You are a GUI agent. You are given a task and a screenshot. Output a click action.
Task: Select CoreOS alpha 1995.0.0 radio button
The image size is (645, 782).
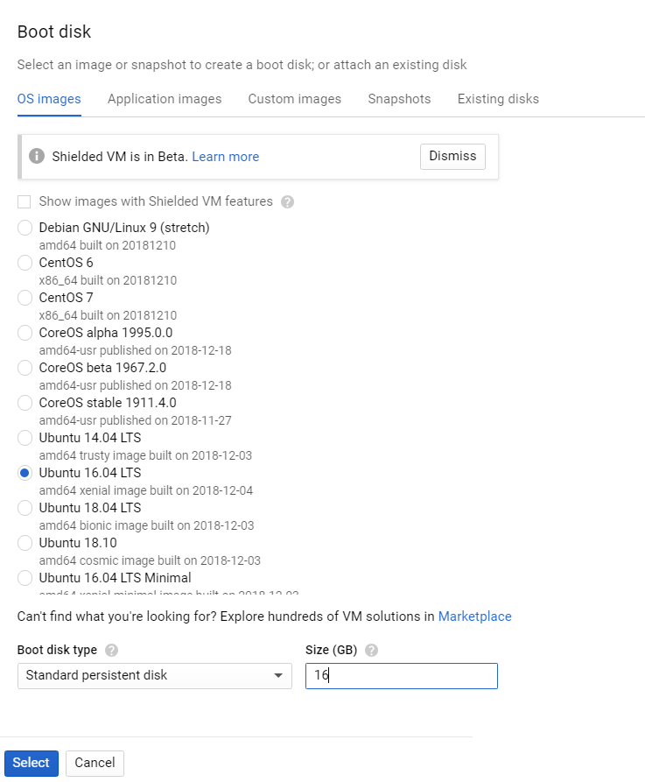pos(25,333)
